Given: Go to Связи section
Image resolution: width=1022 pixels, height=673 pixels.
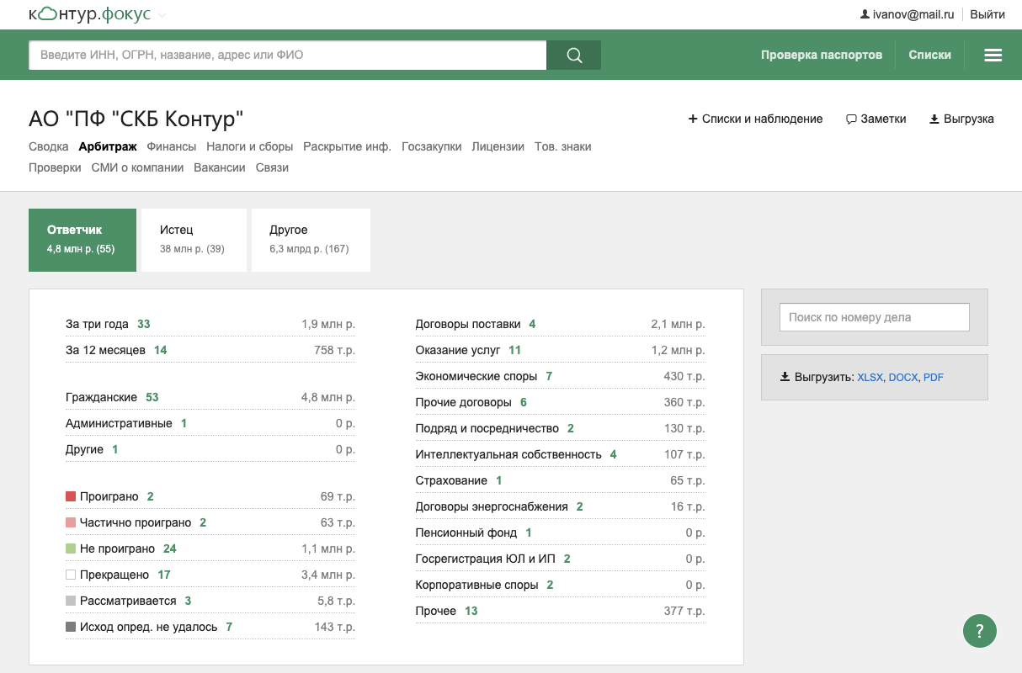Looking at the screenshot, I should click(x=272, y=167).
